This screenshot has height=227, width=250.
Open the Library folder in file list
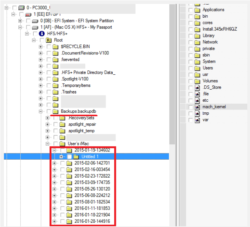(208, 36)
